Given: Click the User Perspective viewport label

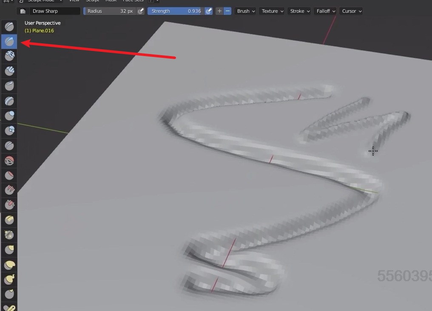Looking at the screenshot, I should coord(43,23).
